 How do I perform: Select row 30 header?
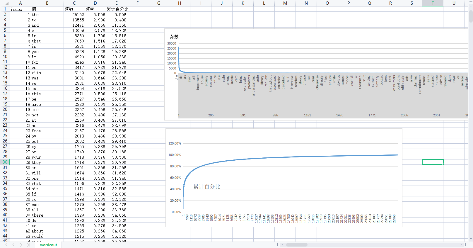5,162
